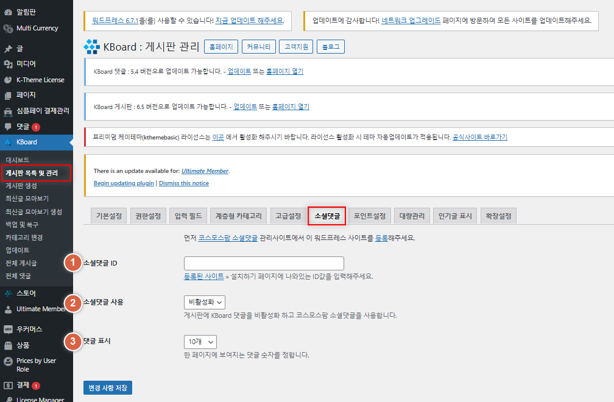Image resolution: width=614 pixels, height=402 pixels.
Task: Click the 블로그 header button
Action: 331,46
